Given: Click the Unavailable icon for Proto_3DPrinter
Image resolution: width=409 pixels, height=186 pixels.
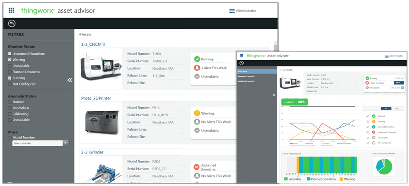Looking at the screenshot, I should [197, 130].
